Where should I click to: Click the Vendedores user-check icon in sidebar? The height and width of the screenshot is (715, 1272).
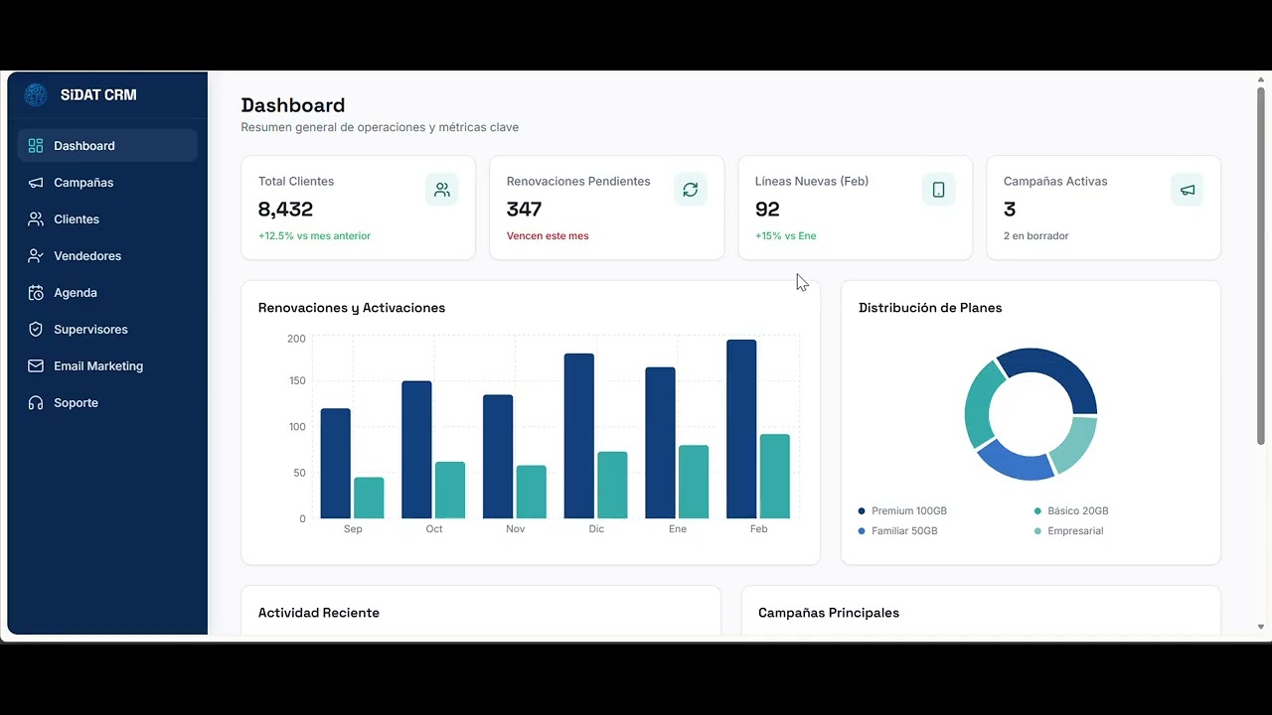pyautogui.click(x=36, y=256)
